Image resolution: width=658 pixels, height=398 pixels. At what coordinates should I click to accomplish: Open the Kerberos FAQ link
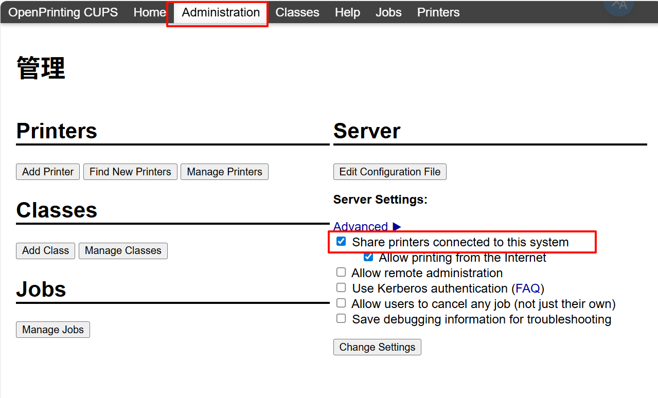pos(527,288)
